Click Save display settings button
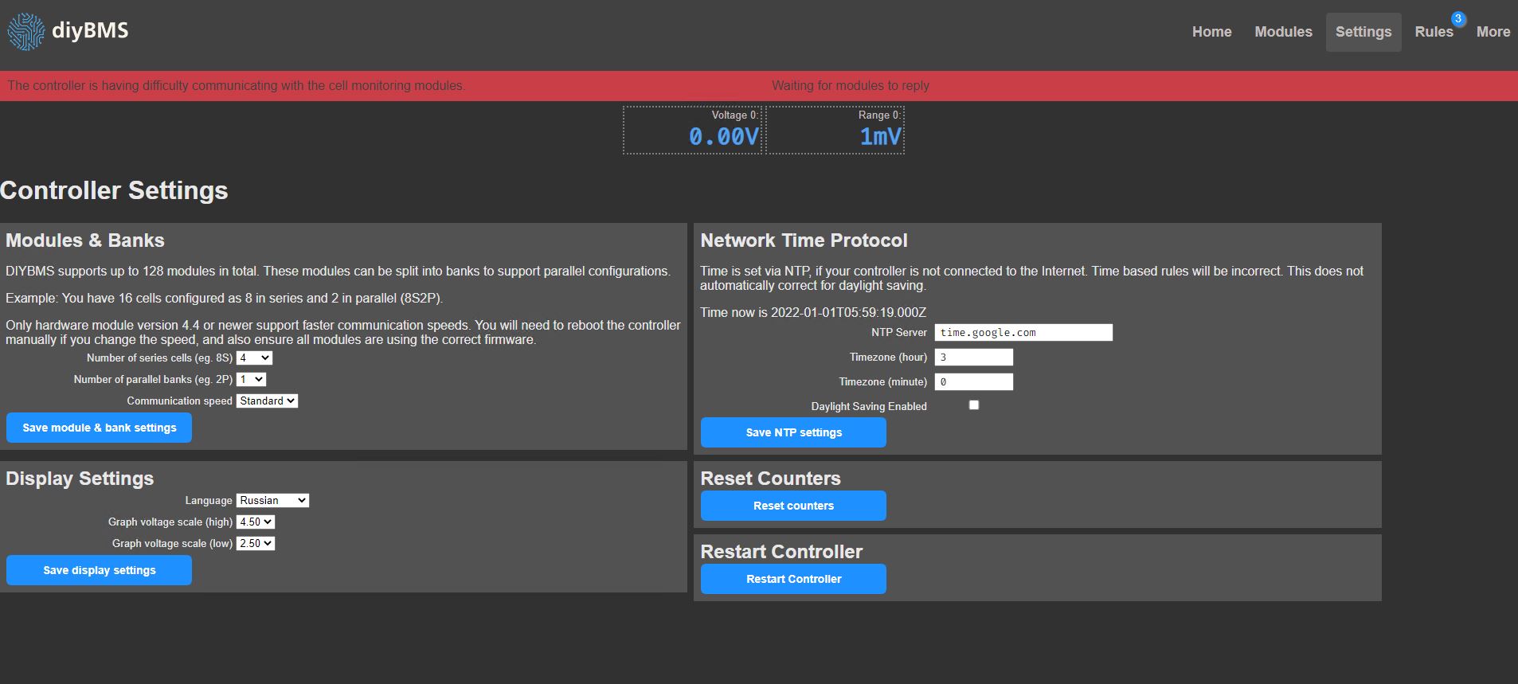The height and width of the screenshot is (684, 1518). coord(99,570)
